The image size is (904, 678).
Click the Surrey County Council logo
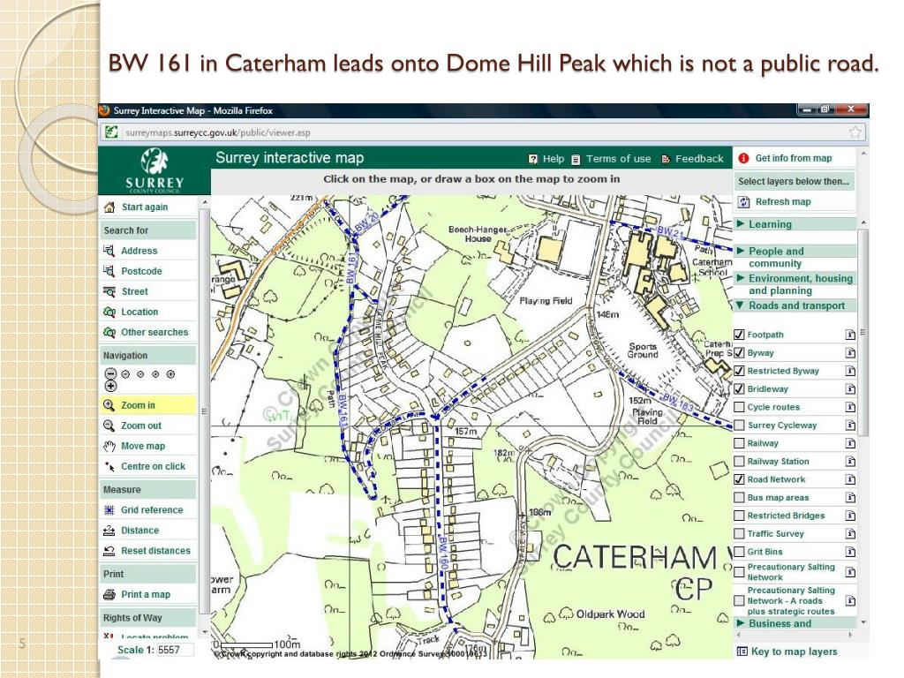tap(154, 170)
